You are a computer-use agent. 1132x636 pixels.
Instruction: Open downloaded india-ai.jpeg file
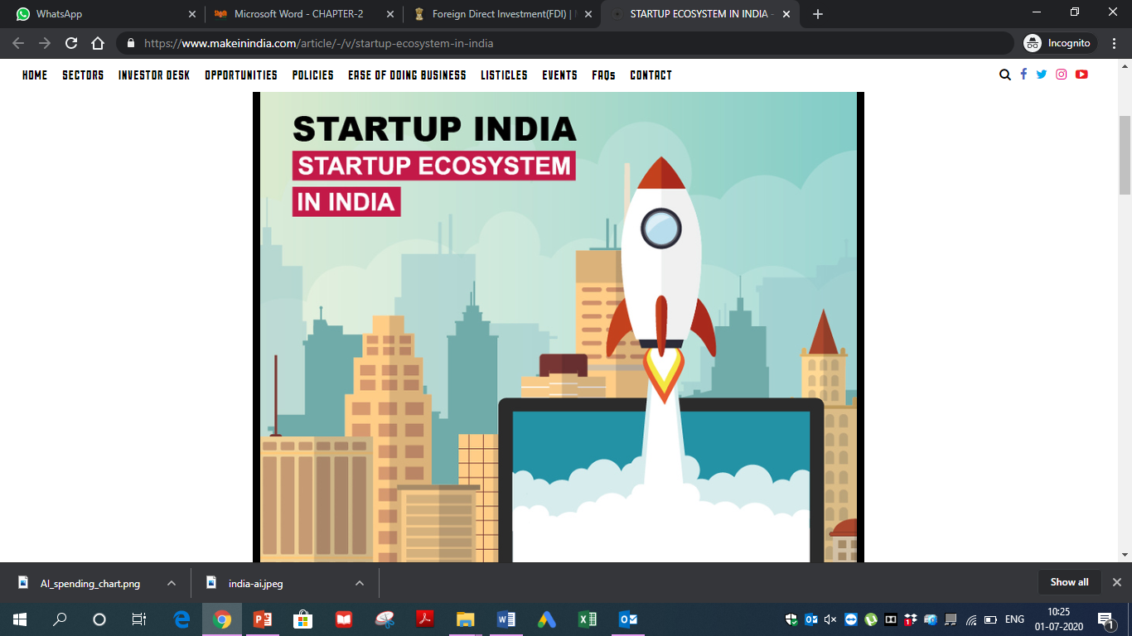[x=256, y=583]
